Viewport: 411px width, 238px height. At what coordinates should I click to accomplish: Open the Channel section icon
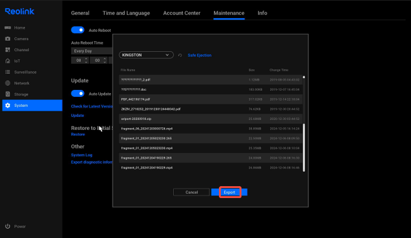[x=8, y=50]
